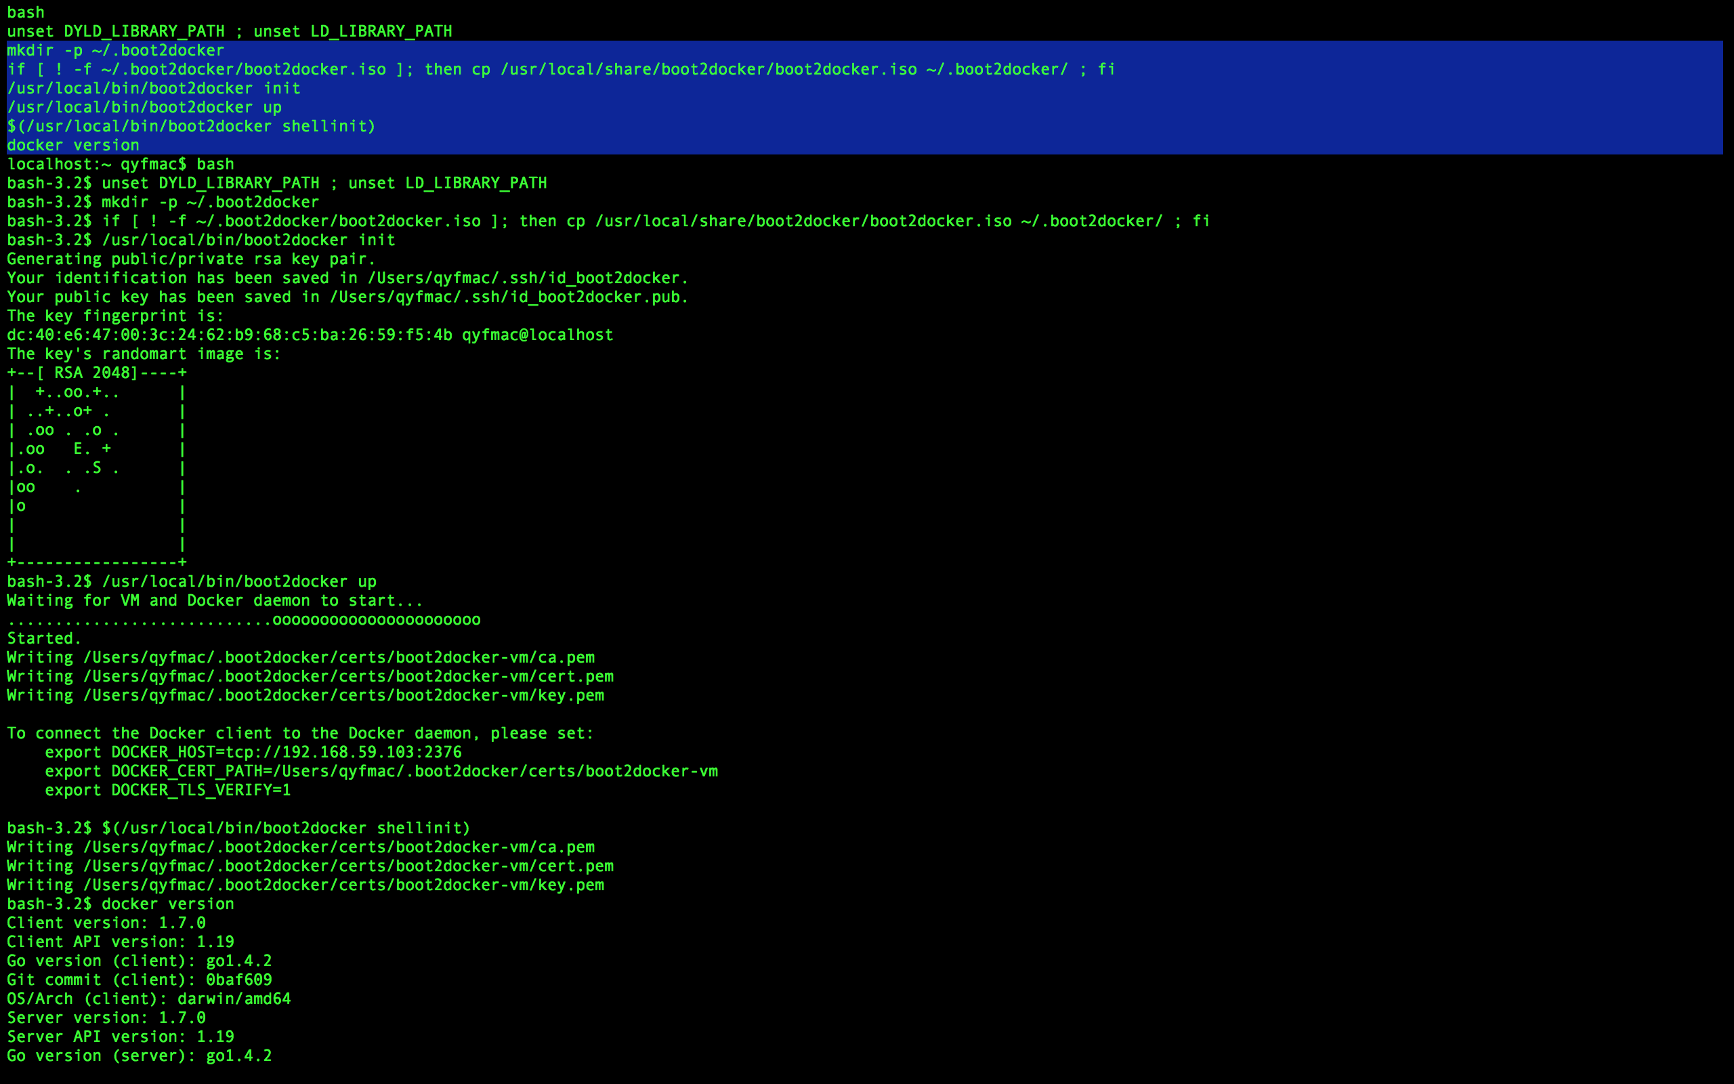Click the 'Started.' output line
Screen dimensions: 1734x1084
tap(45, 639)
